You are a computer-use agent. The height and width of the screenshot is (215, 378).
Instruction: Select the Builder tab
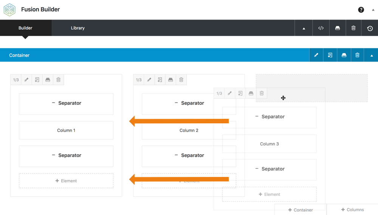tap(25, 28)
